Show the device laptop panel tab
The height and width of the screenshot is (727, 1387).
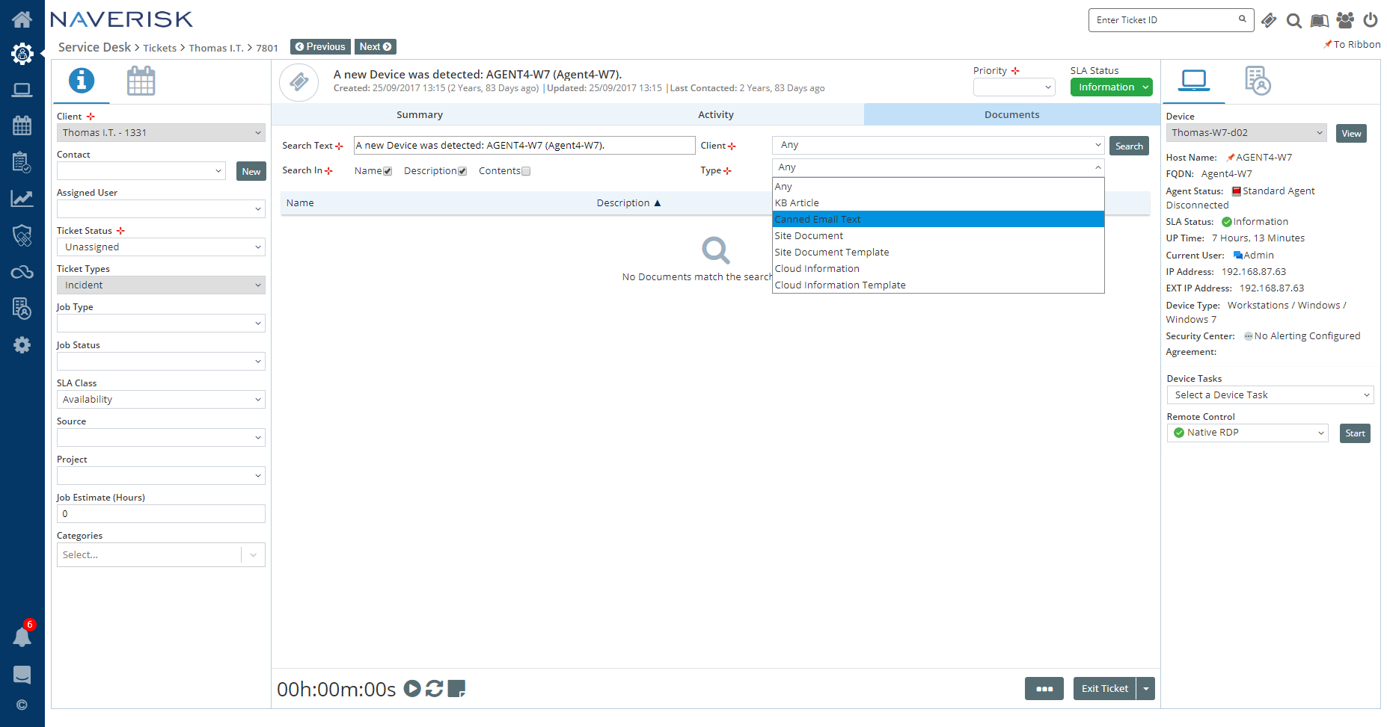1194,79
